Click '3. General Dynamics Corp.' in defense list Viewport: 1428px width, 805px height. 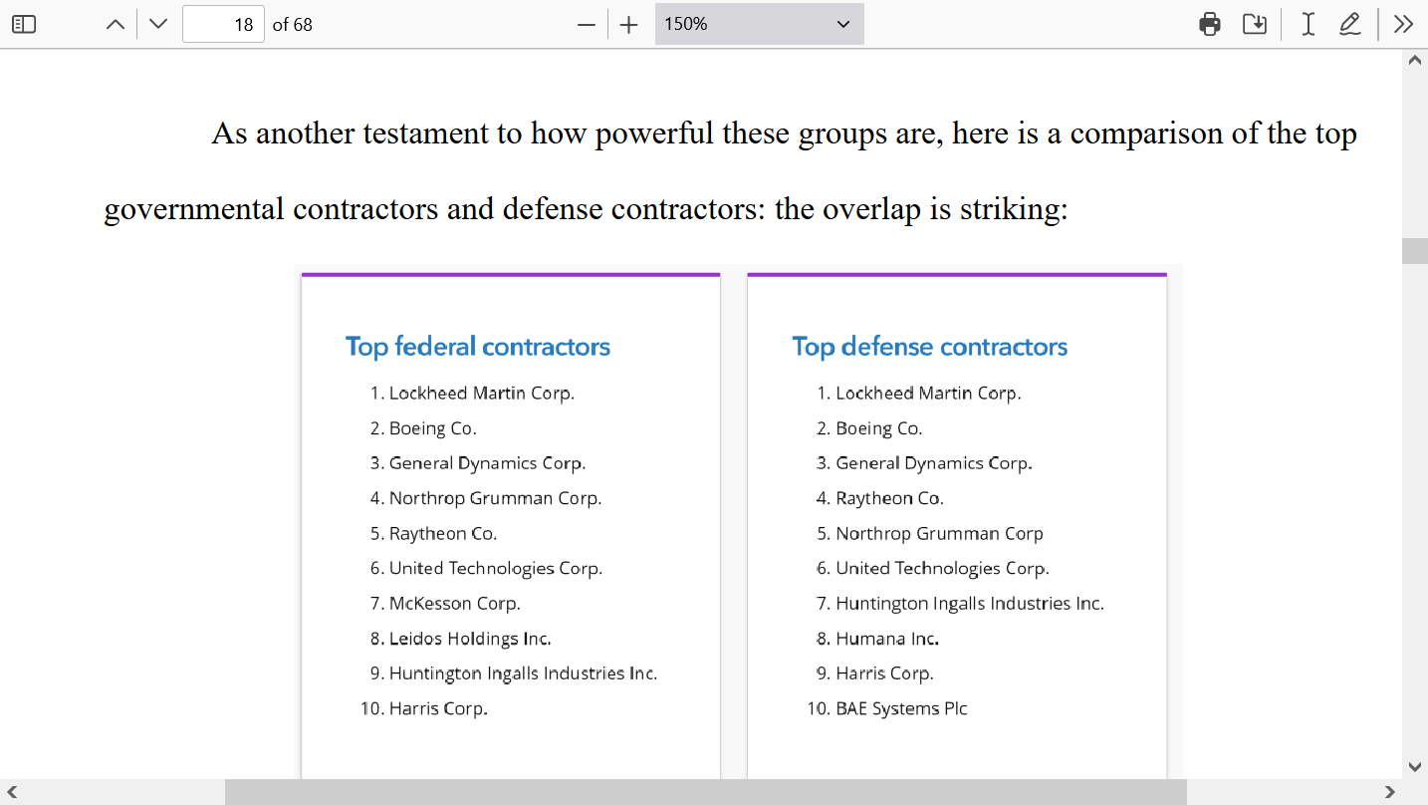924,463
